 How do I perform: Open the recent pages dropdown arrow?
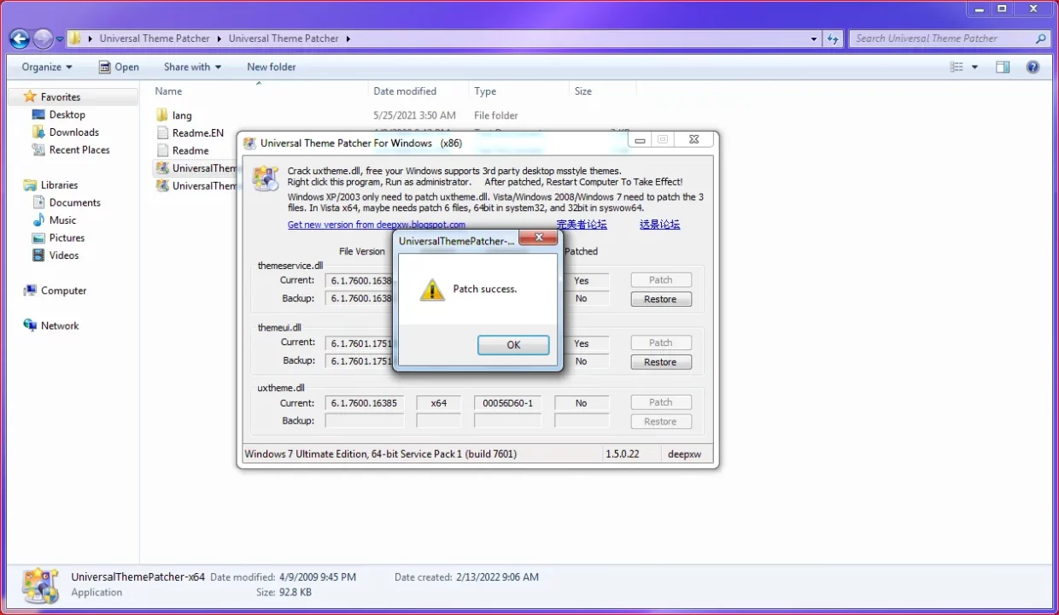point(60,39)
